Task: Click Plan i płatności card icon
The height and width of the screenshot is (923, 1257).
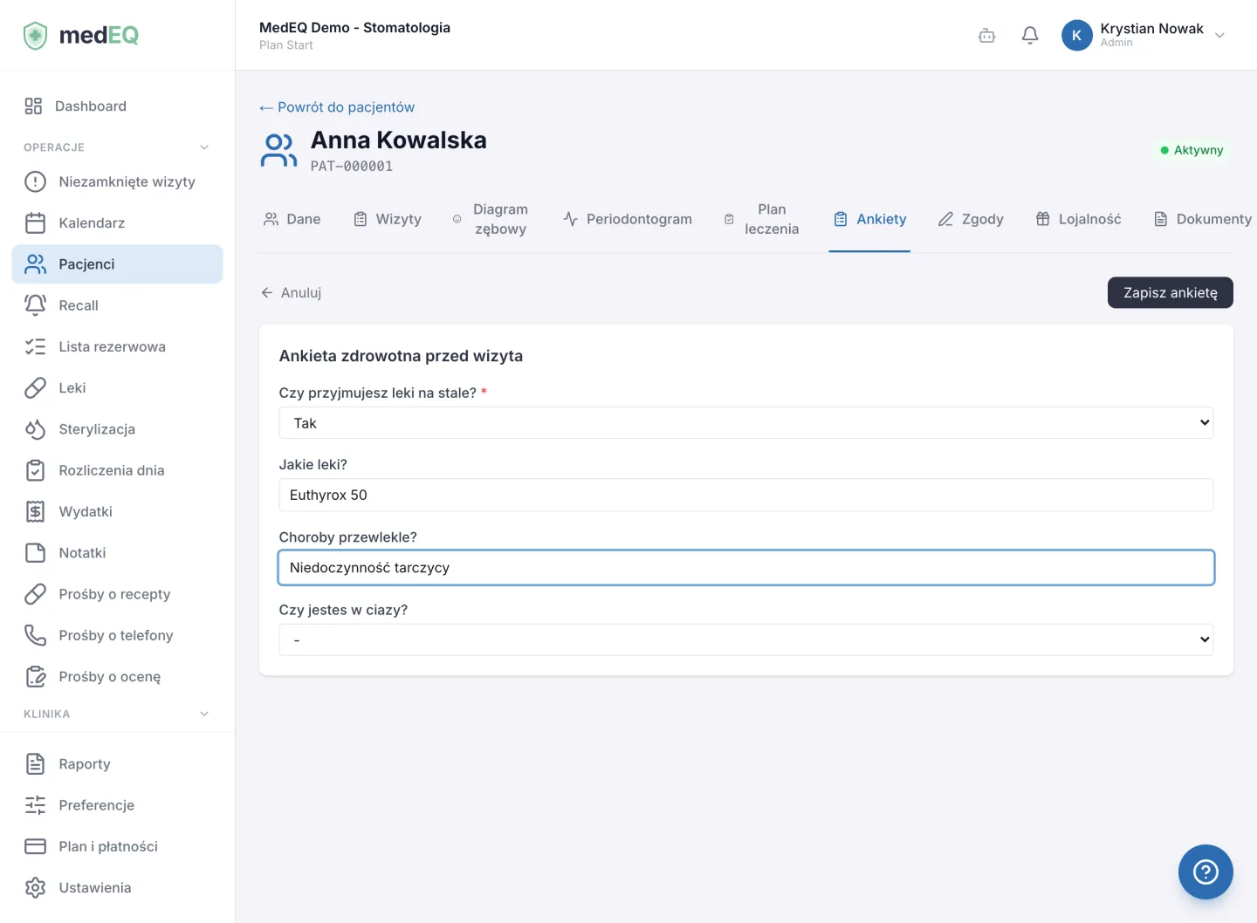Action: (35, 846)
